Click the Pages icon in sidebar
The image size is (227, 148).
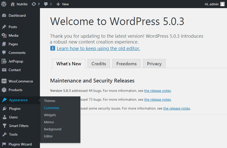coord(4,44)
